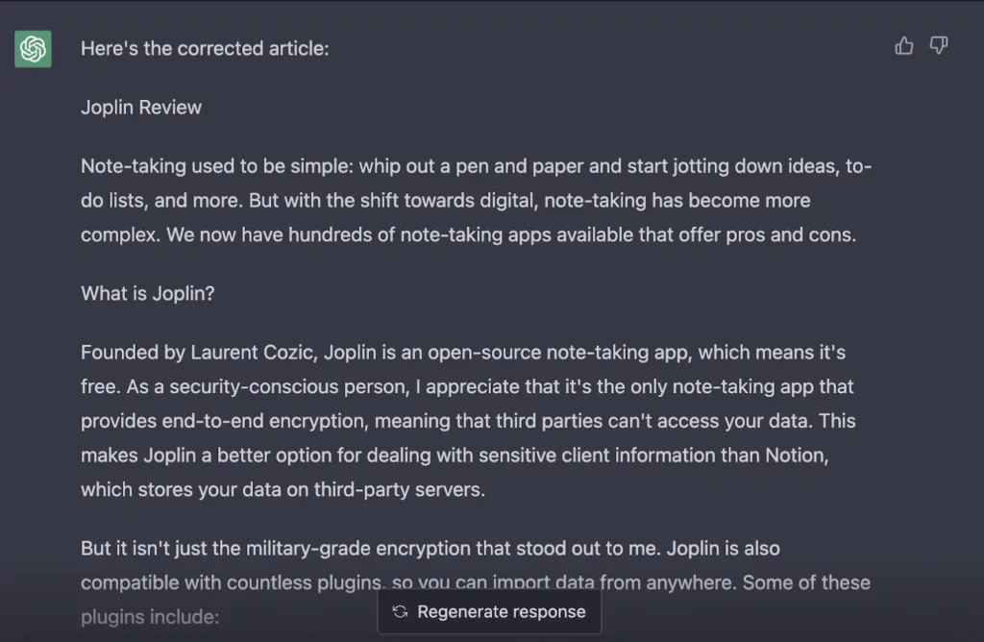Image resolution: width=984 pixels, height=642 pixels.
Task: Click the circular arrows regenerate icon
Action: click(x=401, y=612)
